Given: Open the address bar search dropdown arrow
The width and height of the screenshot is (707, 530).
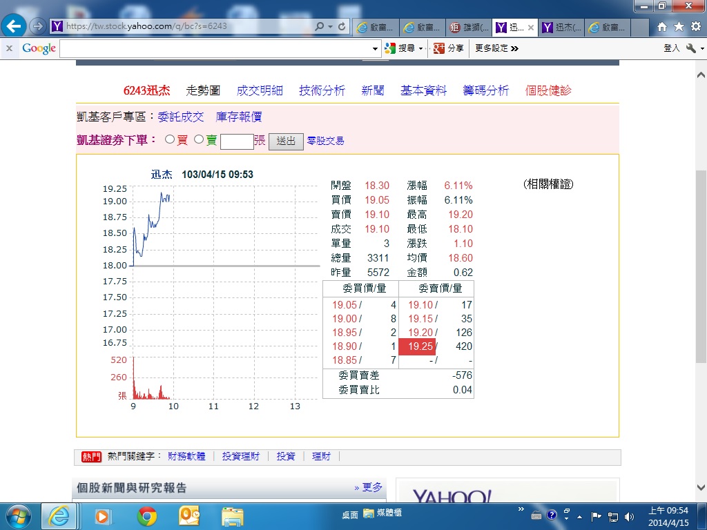Looking at the screenshot, I should tap(330, 26).
